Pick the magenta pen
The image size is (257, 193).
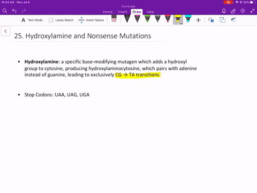coord(137,19)
